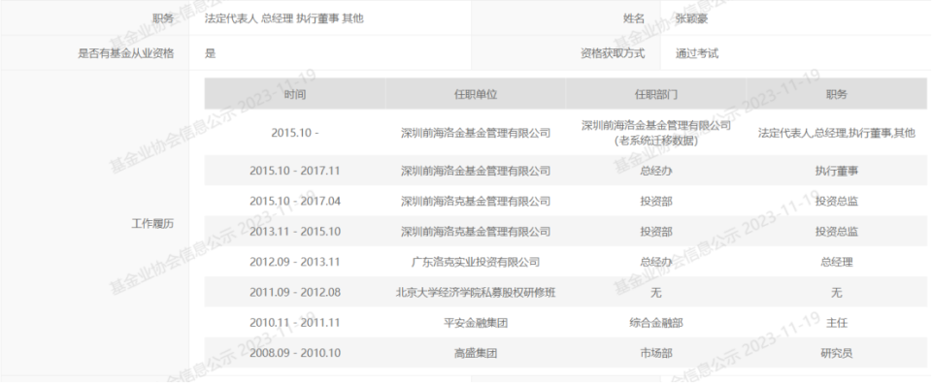
Task: Select 投资部 in the 2015.10 - 2017.04 row
Action: [x=656, y=202]
